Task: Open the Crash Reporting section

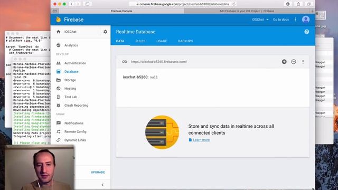Action: 76,106
